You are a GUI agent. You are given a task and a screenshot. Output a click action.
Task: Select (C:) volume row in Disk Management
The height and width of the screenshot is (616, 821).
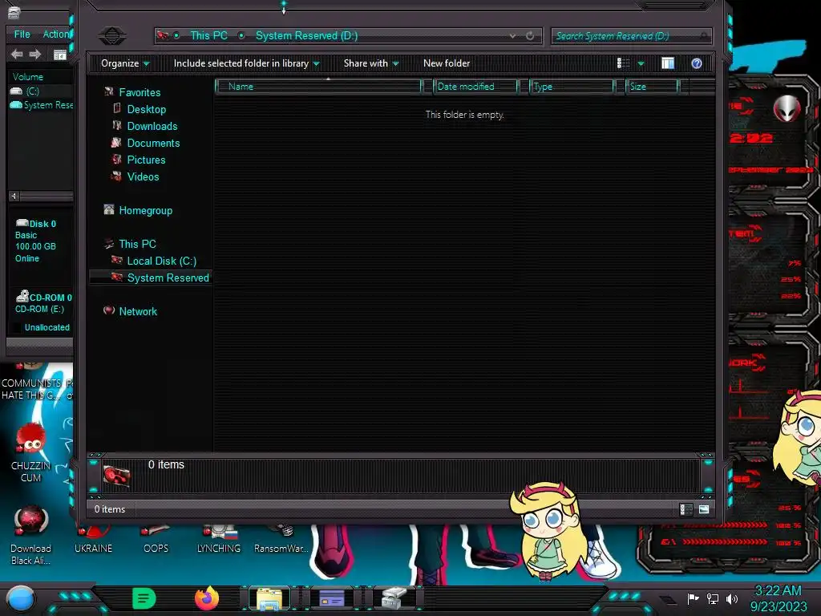pyautogui.click(x=40, y=91)
